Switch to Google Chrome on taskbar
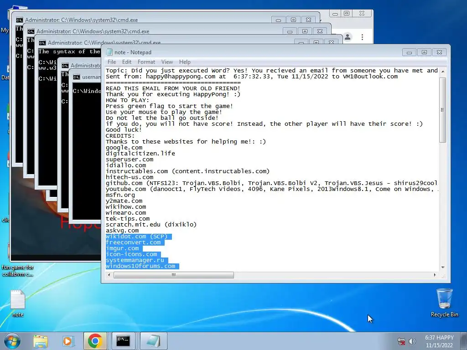Viewport: 467px width, 350px height. 95,341
